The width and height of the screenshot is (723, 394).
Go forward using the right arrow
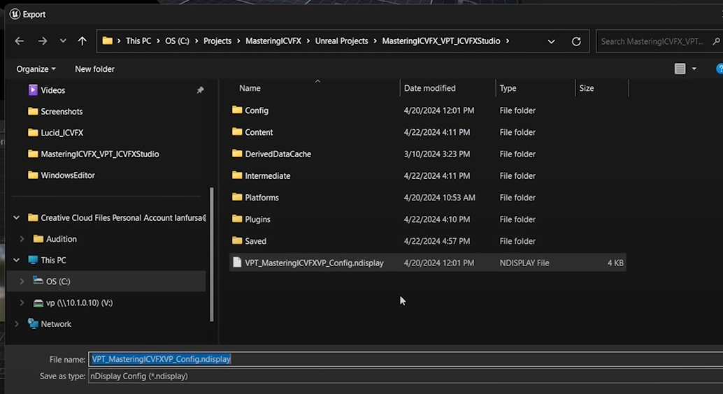[x=43, y=41]
